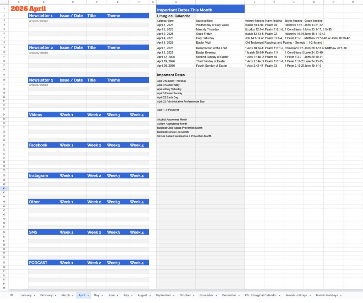Click the "Important Dates This Month" header cell
The height and width of the screenshot is (303, 363).
(184, 10)
